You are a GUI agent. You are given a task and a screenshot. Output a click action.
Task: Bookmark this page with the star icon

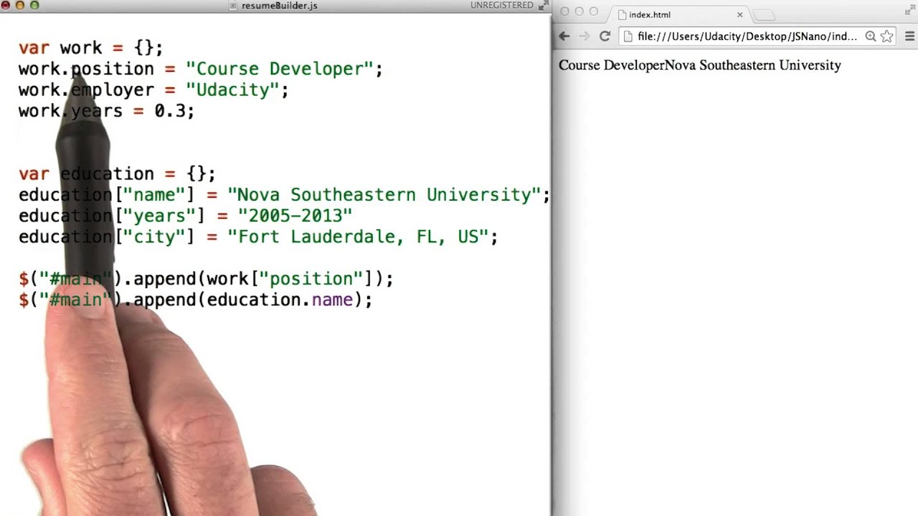point(886,37)
